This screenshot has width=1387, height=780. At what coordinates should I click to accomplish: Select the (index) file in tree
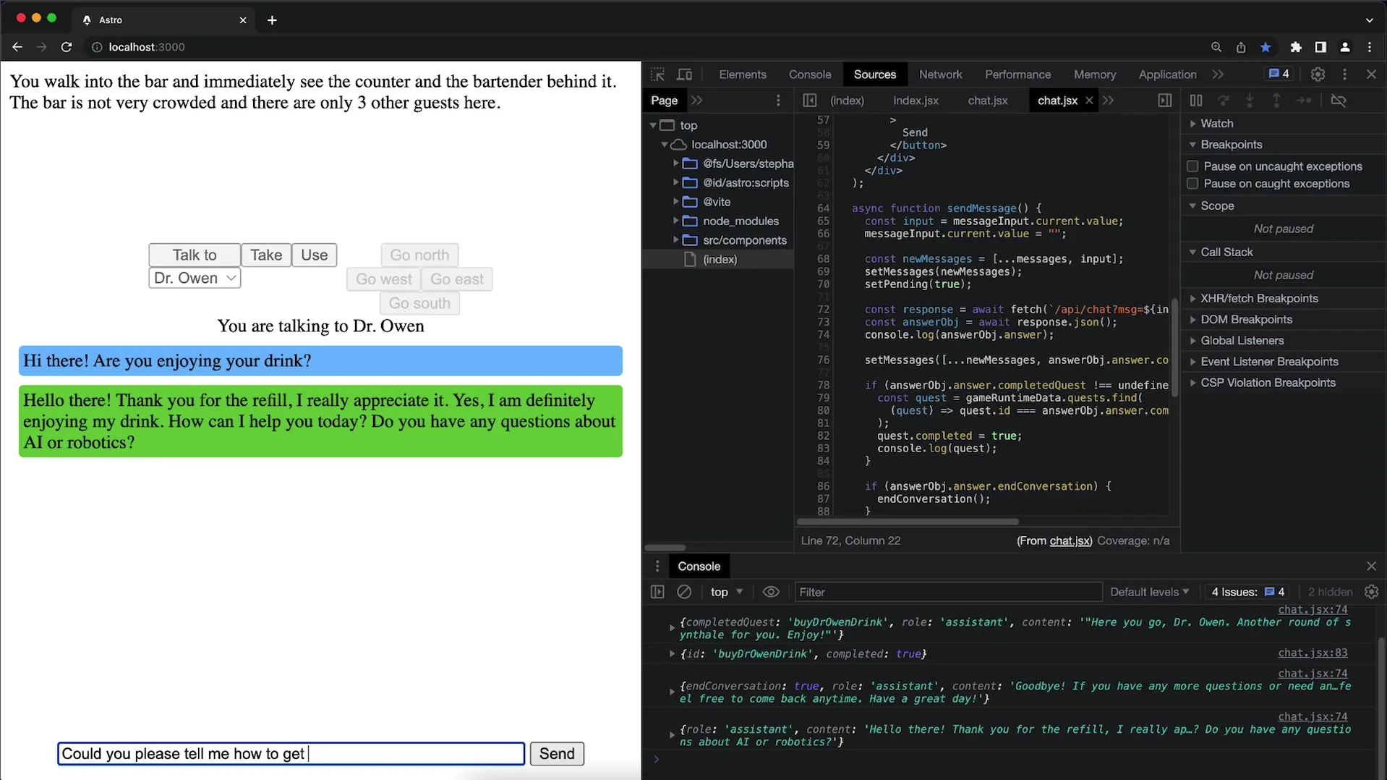(720, 260)
